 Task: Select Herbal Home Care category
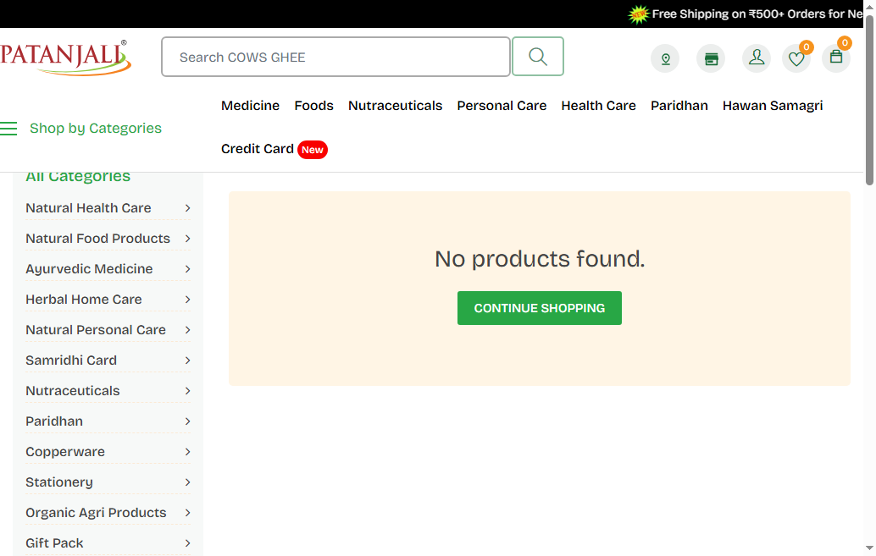(x=84, y=300)
